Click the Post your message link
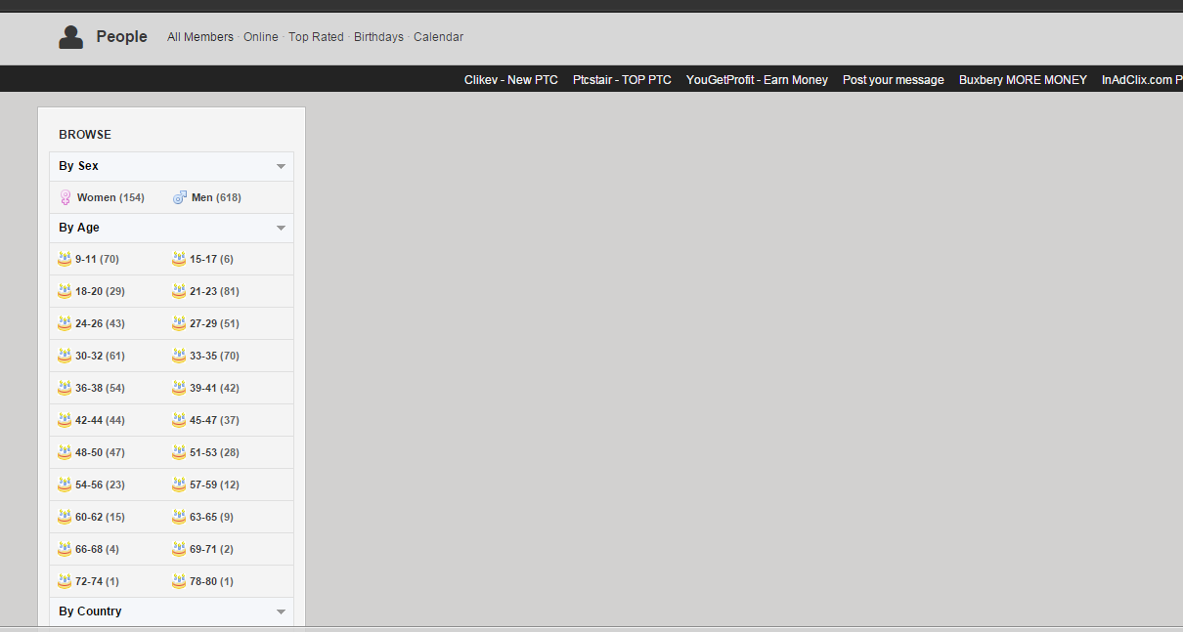Viewport: 1183px width, 632px height. coord(893,80)
